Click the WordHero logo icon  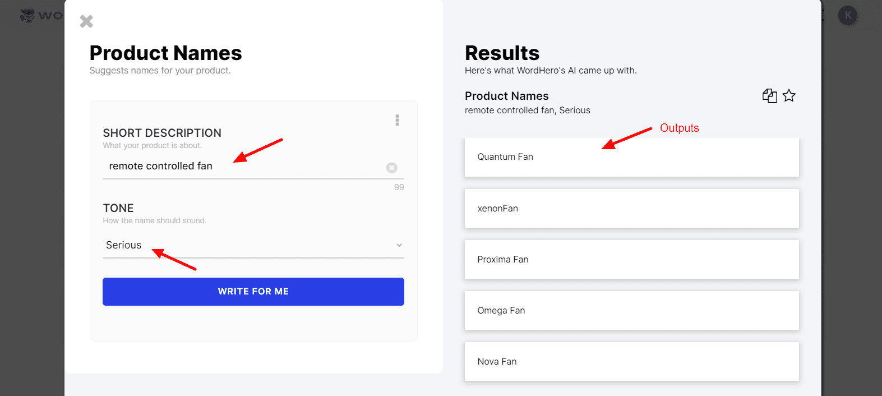coord(27,15)
